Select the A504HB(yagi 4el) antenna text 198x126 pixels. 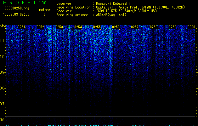(x=111, y=15)
